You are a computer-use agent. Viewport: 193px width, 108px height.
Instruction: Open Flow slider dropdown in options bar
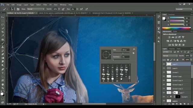click(x=77, y=9)
